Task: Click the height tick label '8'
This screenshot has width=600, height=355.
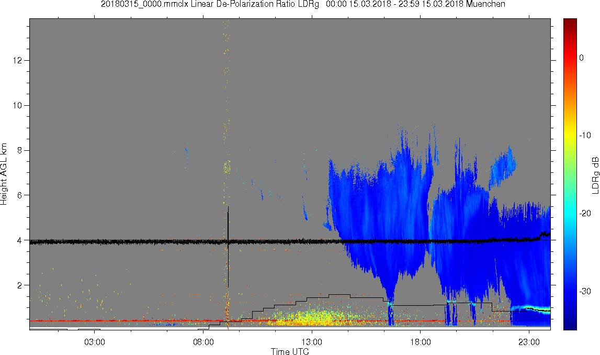Action: coord(20,150)
